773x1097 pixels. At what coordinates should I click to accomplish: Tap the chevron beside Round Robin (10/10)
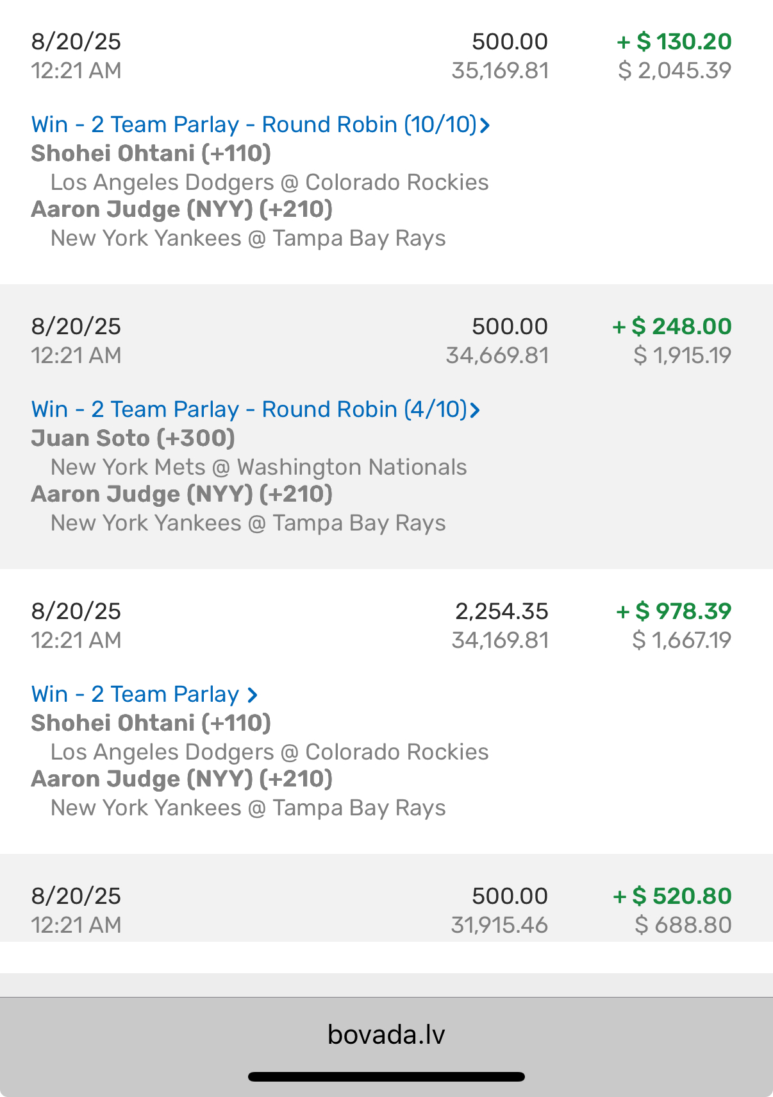tap(485, 125)
